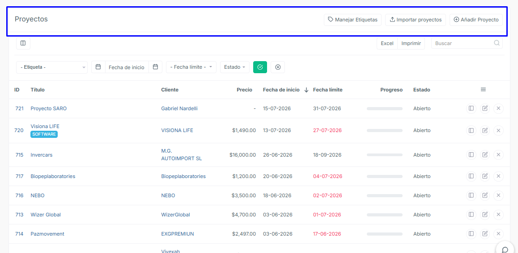Viewport: 518px width, 253px height.
Task: Click the search magnifier icon
Action: click(497, 43)
